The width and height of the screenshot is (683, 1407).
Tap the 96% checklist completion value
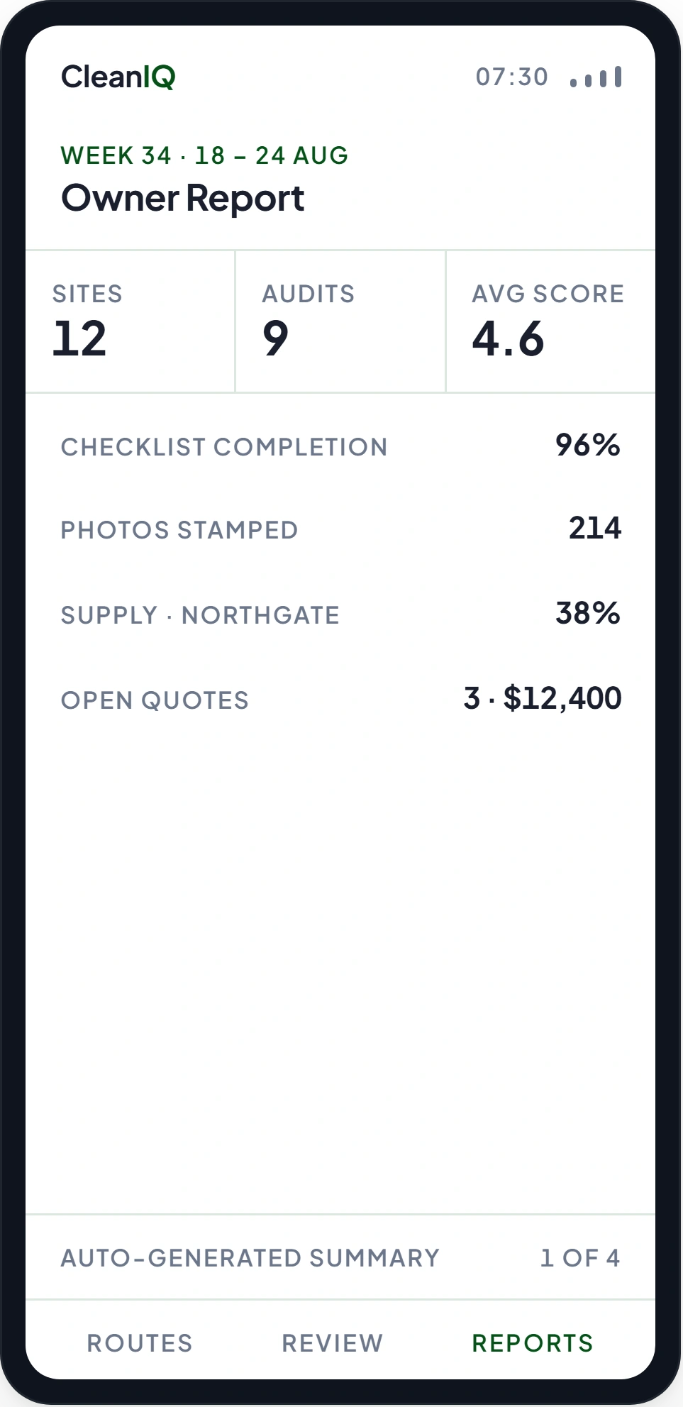(588, 445)
